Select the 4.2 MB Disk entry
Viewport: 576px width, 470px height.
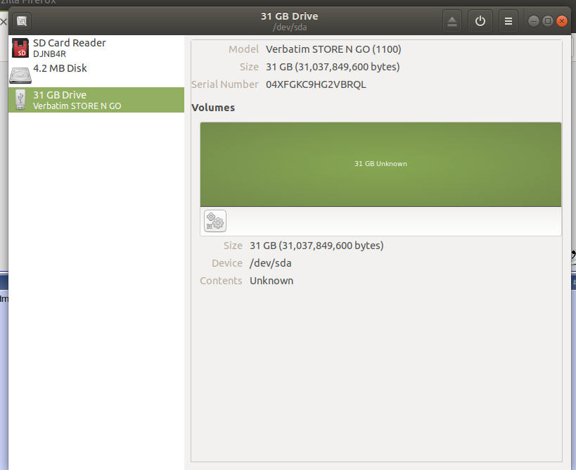point(96,73)
